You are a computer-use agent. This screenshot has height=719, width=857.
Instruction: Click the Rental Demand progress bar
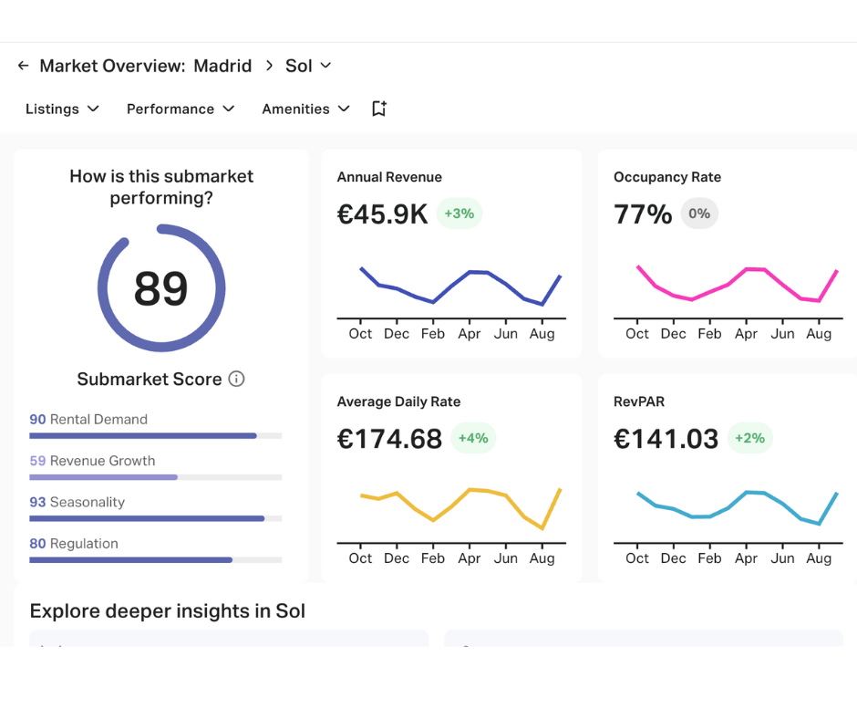[155, 436]
